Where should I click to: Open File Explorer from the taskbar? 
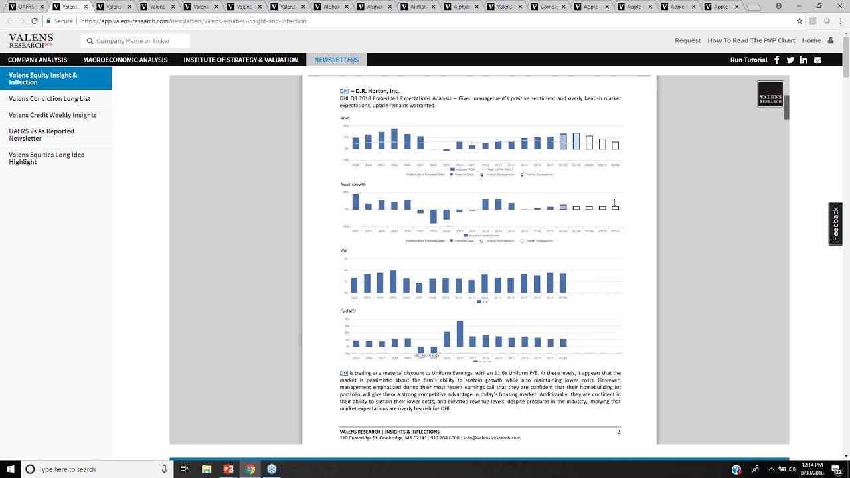(207, 469)
